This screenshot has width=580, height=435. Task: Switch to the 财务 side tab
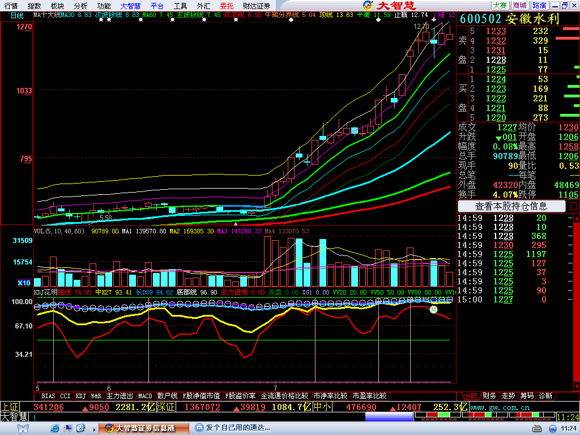(489, 396)
